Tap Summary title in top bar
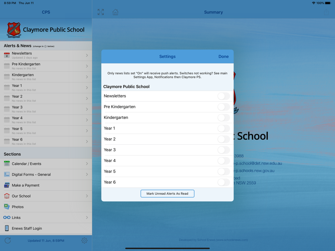 coord(213,12)
